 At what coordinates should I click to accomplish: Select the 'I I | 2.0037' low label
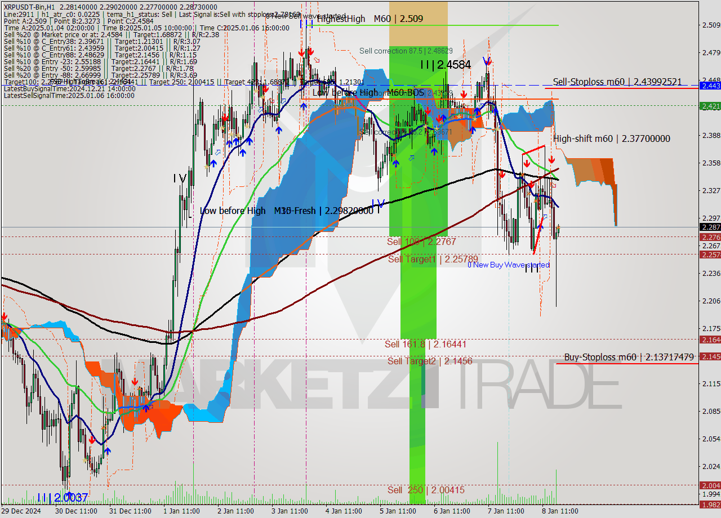(x=63, y=498)
